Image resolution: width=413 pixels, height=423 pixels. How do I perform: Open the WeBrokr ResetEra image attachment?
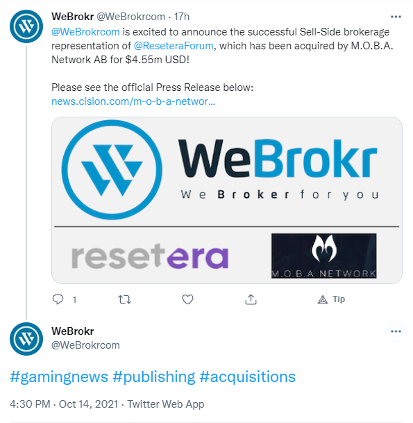click(227, 200)
